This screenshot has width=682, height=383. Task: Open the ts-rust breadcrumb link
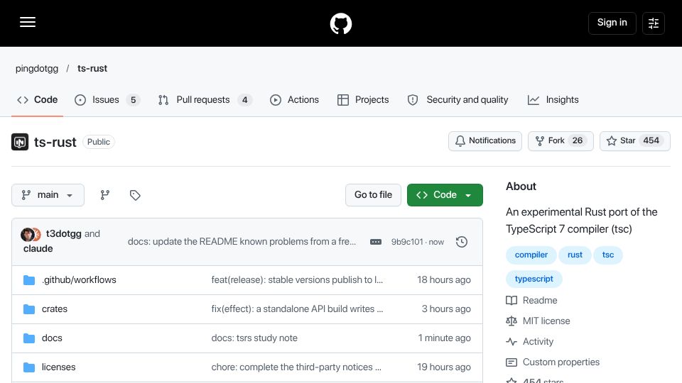(92, 69)
